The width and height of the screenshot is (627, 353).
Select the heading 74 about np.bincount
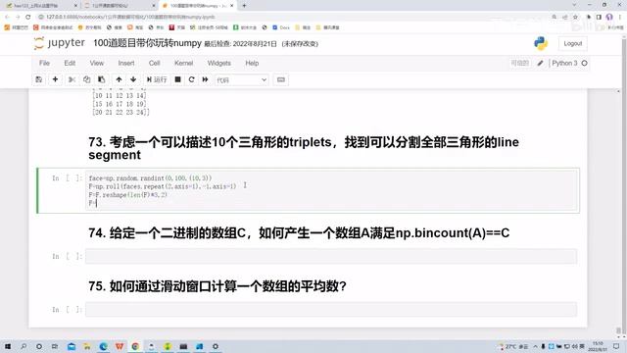coord(299,233)
